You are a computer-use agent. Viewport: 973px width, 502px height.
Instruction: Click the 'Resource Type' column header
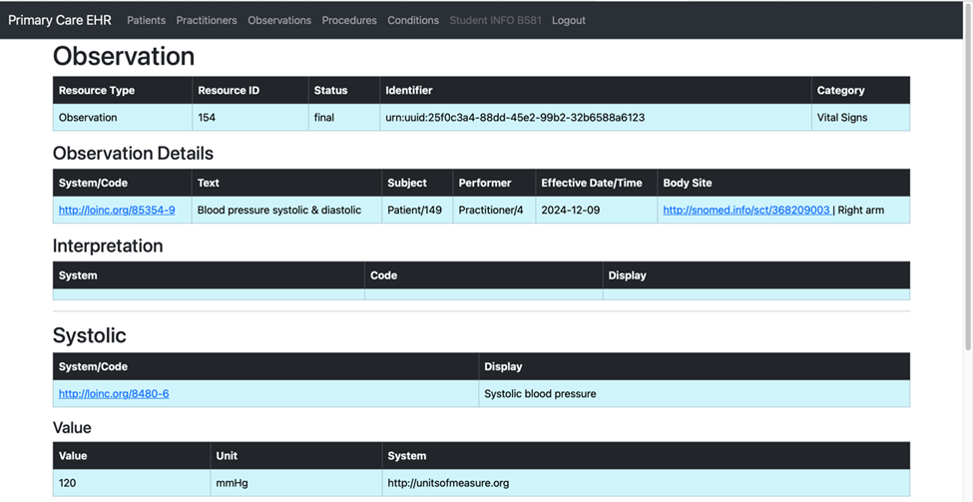click(x=123, y=90)
